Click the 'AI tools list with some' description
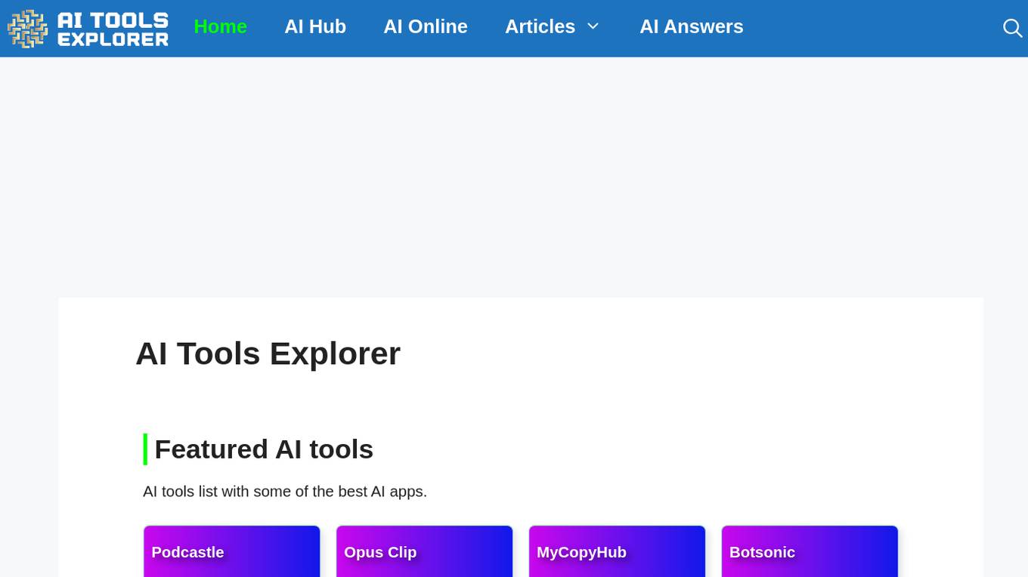This screenshot has width=1028, height=577. point(285,492)
